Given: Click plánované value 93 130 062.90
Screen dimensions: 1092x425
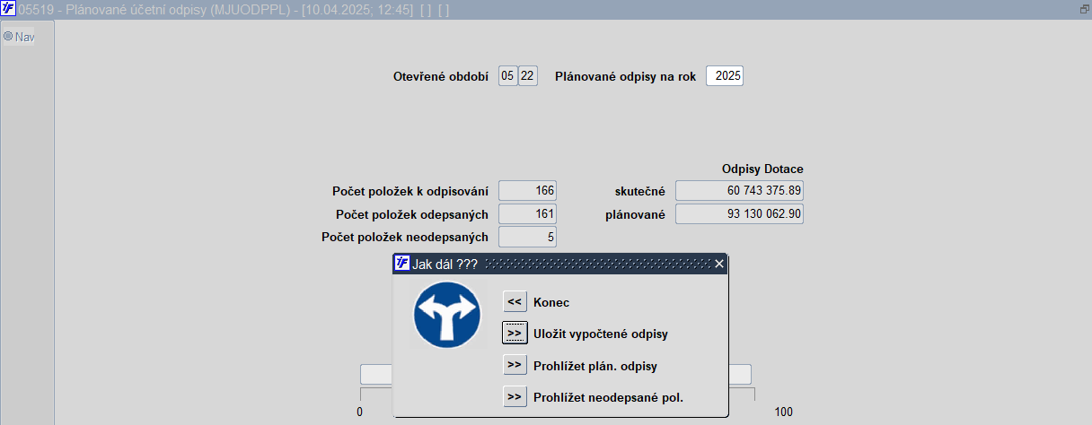Looking at the screenshot, I should pos(739,213).
